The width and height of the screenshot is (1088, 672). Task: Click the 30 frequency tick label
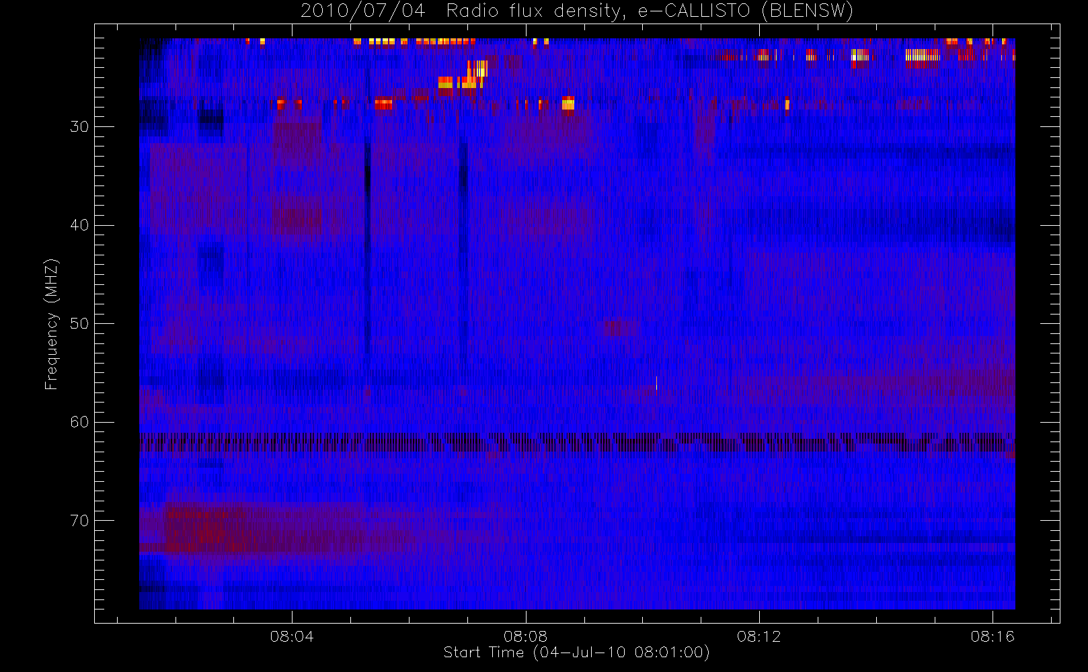pos(79,127)
